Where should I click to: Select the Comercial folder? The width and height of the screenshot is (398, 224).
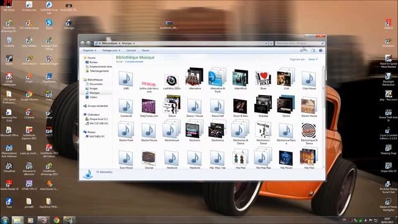coord(126,107)
